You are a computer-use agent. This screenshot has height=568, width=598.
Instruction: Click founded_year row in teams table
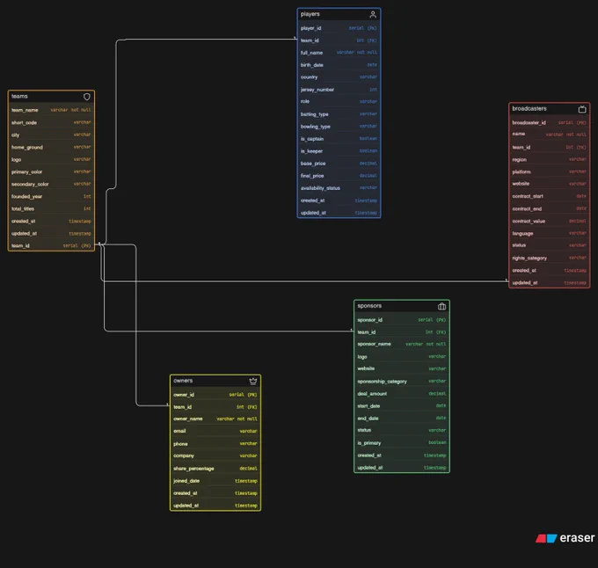[51, 196]
